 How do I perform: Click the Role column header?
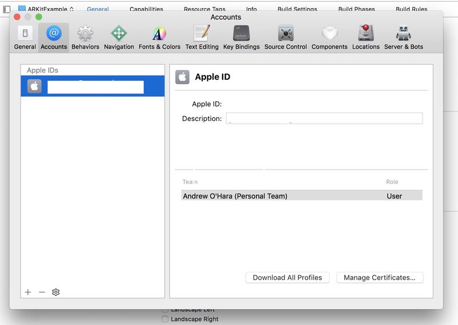pos(392,182)
